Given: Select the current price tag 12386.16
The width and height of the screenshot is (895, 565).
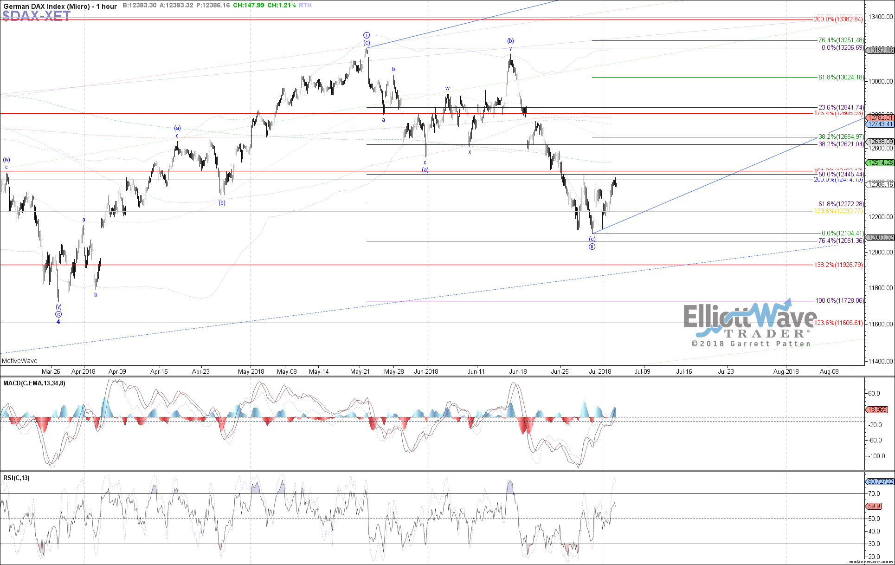Looking at the screenshot, I should [880, 185].
